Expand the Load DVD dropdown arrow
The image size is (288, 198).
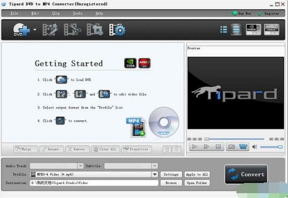coord(35,30)
